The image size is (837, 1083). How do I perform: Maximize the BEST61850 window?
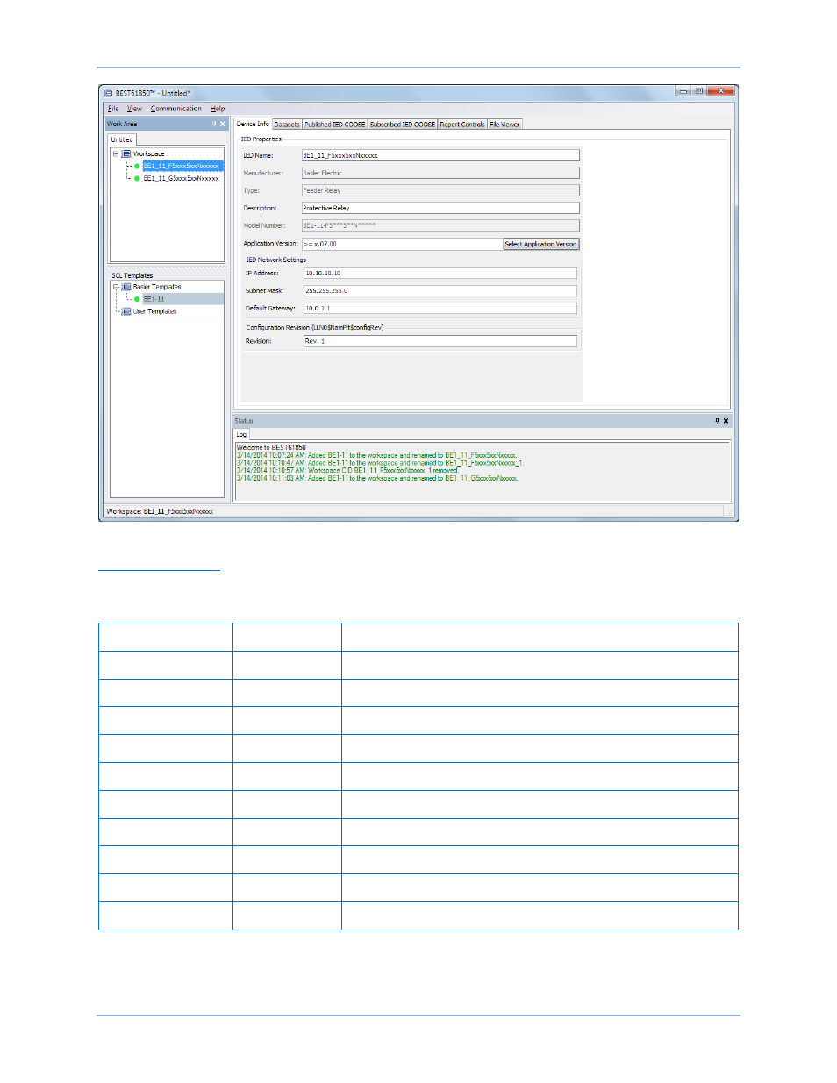699,90
